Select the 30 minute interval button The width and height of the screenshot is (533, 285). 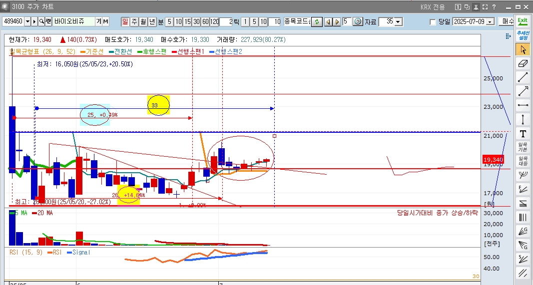click(196, 21)
